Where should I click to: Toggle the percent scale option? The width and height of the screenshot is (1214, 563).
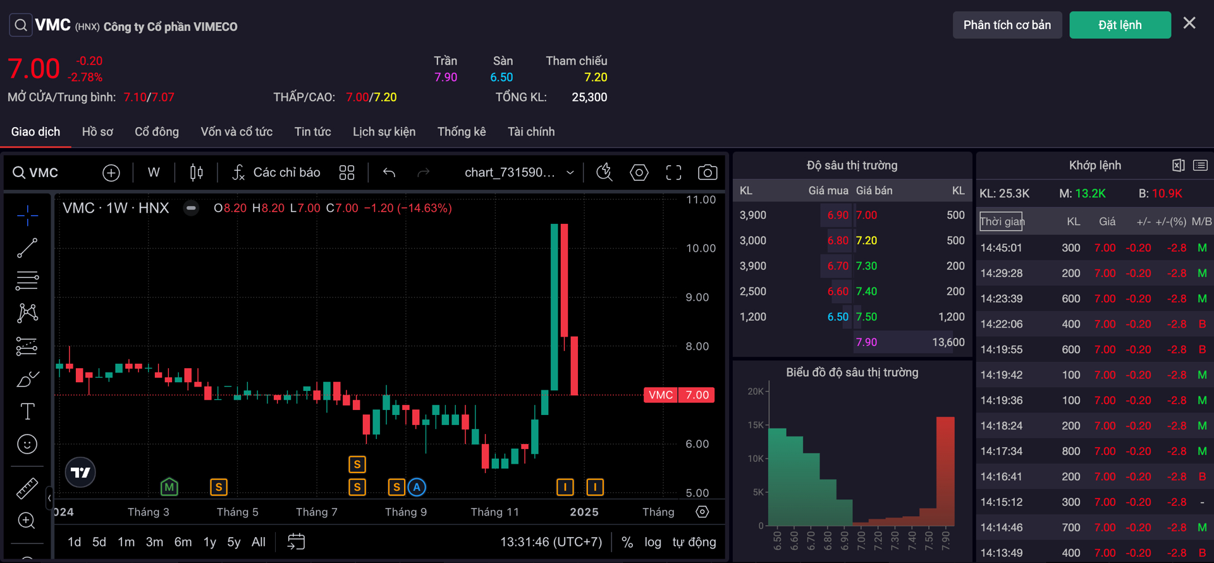[627, 542]
